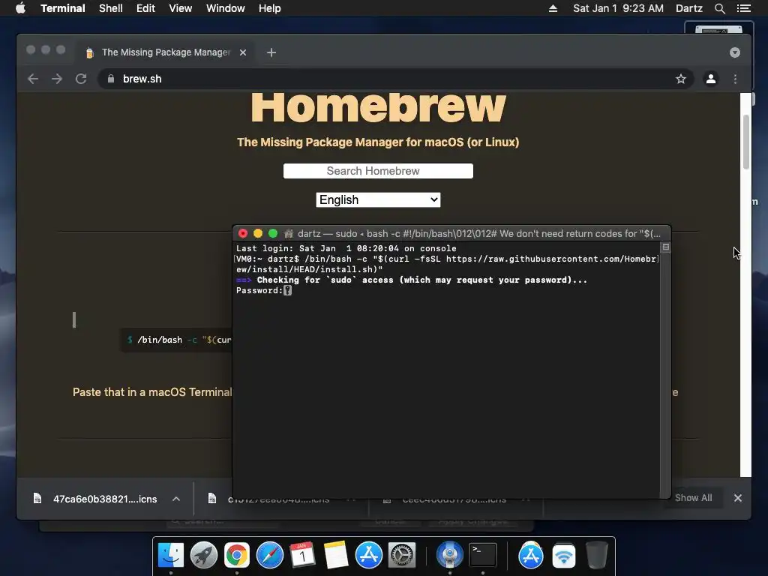The height and width of the screenshot is (576, 768).
Task: Reload the brew.sh page
Action: pos(81,79)
